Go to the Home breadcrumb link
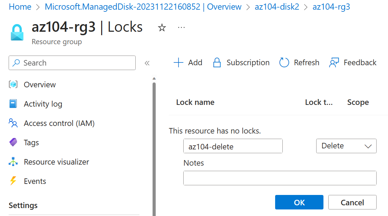Screen dimensions: 388x216 point(20,7)
